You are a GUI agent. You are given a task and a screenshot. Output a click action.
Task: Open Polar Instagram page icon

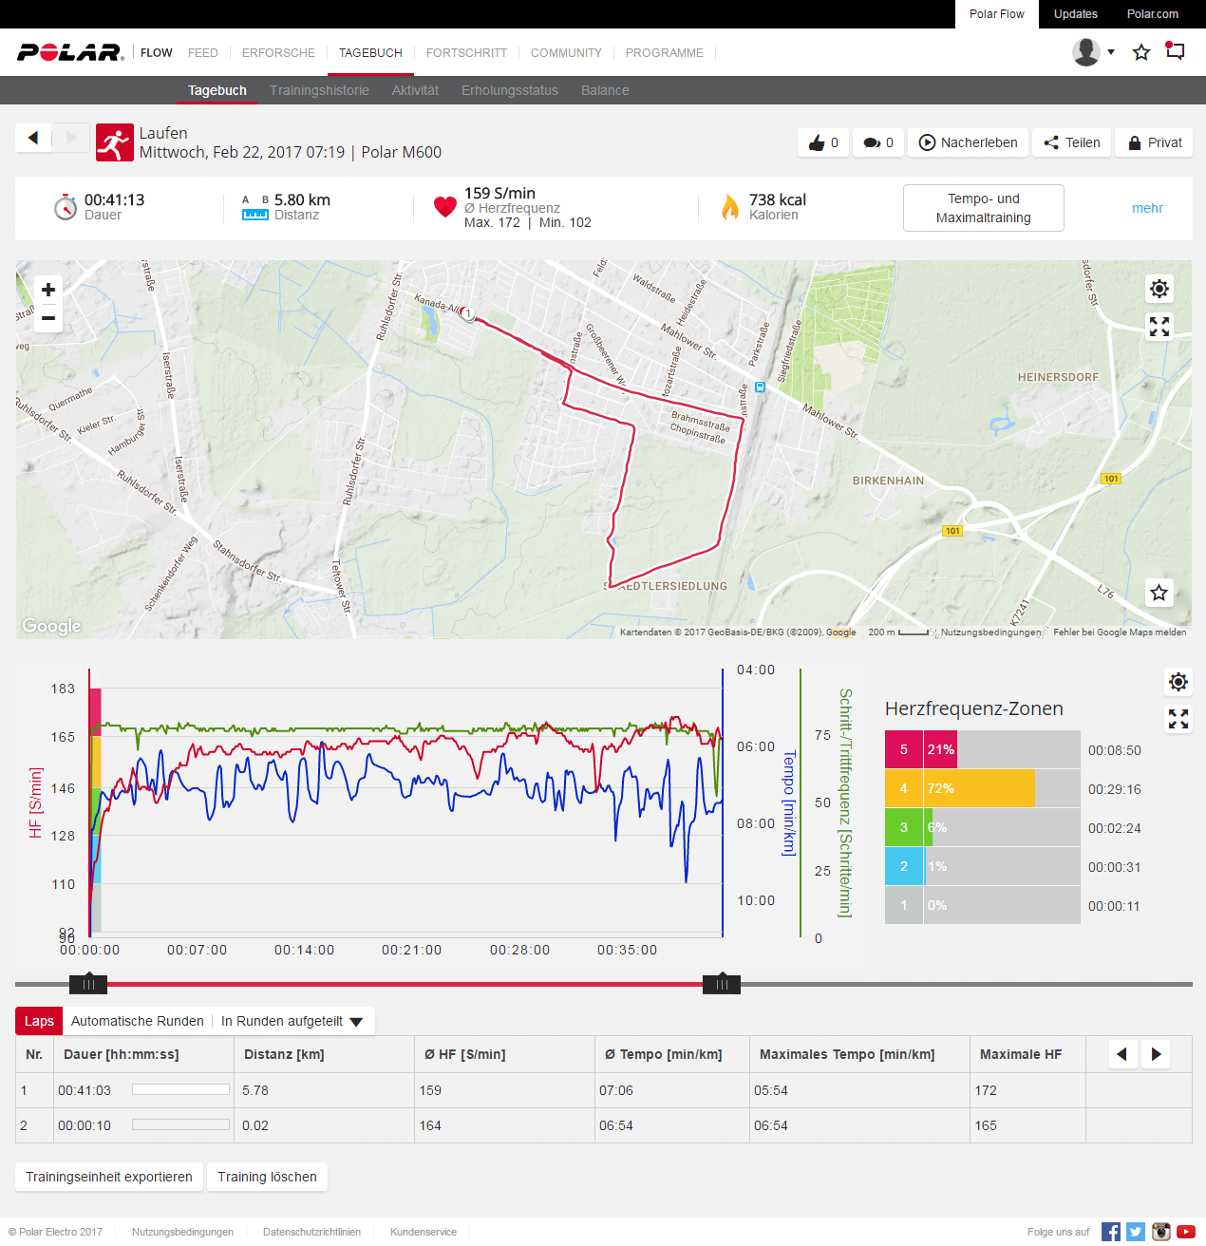pyautogui.click(x=1161, y=1232)
